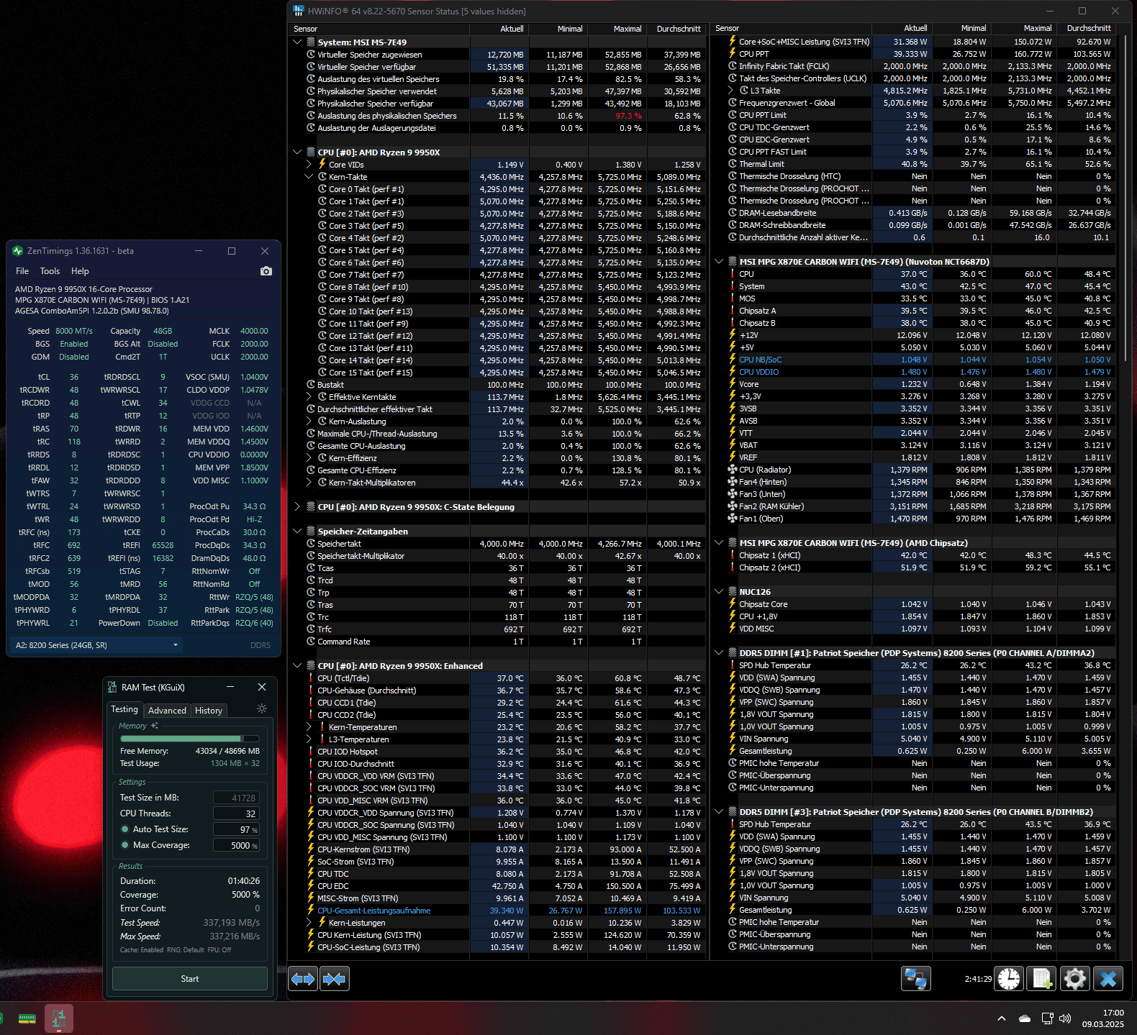
Task: Toggle the Max Coverage radio button
Action: pyautogui.click(x=125, y=845)
